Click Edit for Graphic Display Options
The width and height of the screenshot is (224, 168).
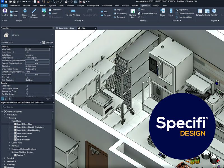coord(37,64)
